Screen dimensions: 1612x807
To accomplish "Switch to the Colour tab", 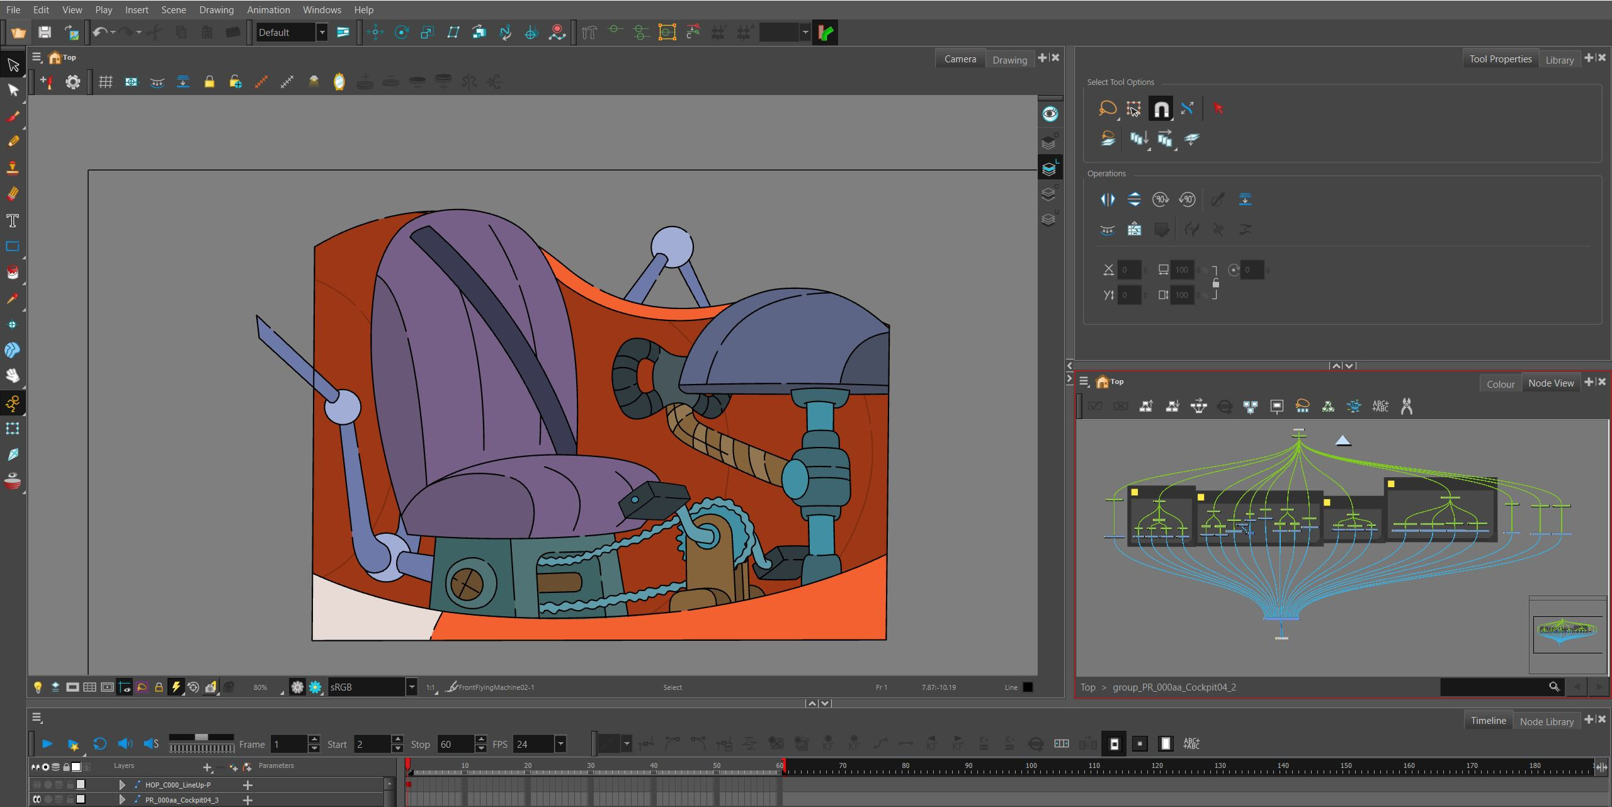I will pos(1501,384).
